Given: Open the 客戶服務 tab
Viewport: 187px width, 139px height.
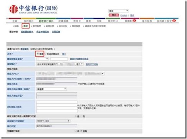Looking at the screenshot, I should 147,21.
